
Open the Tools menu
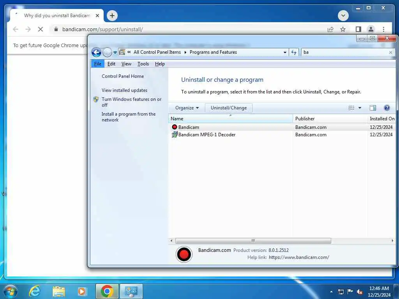(x=143, y=64)
